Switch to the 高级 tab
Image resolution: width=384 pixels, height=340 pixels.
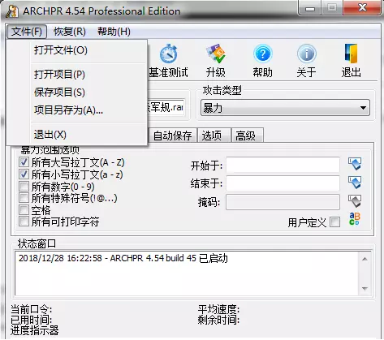(x=246, y=136)
